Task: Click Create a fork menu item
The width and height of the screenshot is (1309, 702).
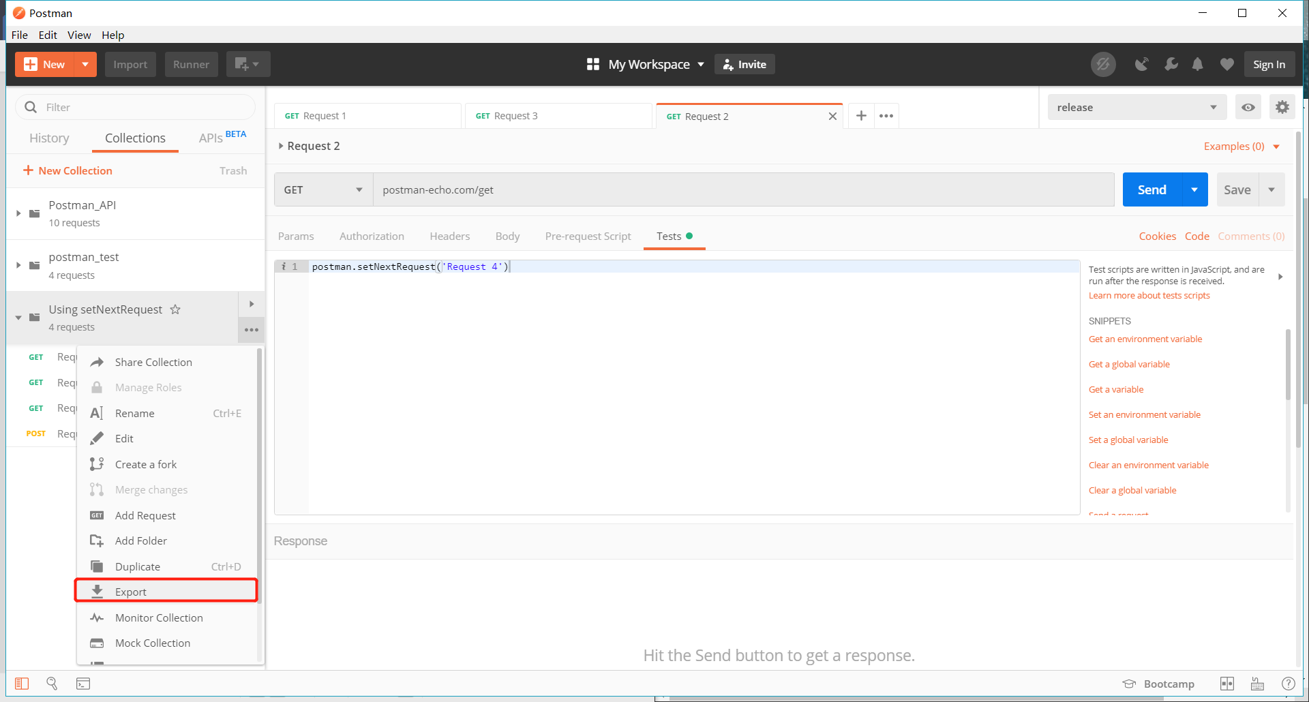Action: click(x=146, y=464)
